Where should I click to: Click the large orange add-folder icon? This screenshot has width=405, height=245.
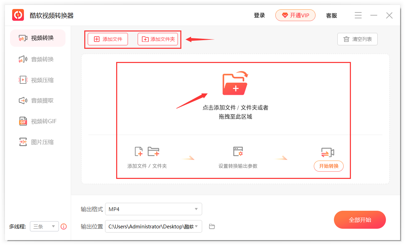pos(235,83)
